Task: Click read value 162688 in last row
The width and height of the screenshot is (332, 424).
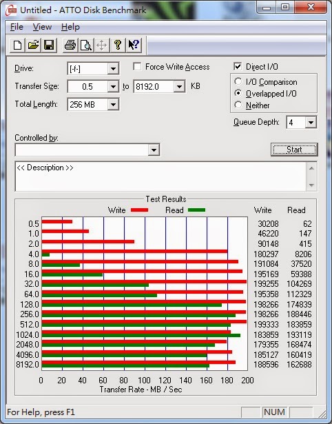Action: point(299,364)
